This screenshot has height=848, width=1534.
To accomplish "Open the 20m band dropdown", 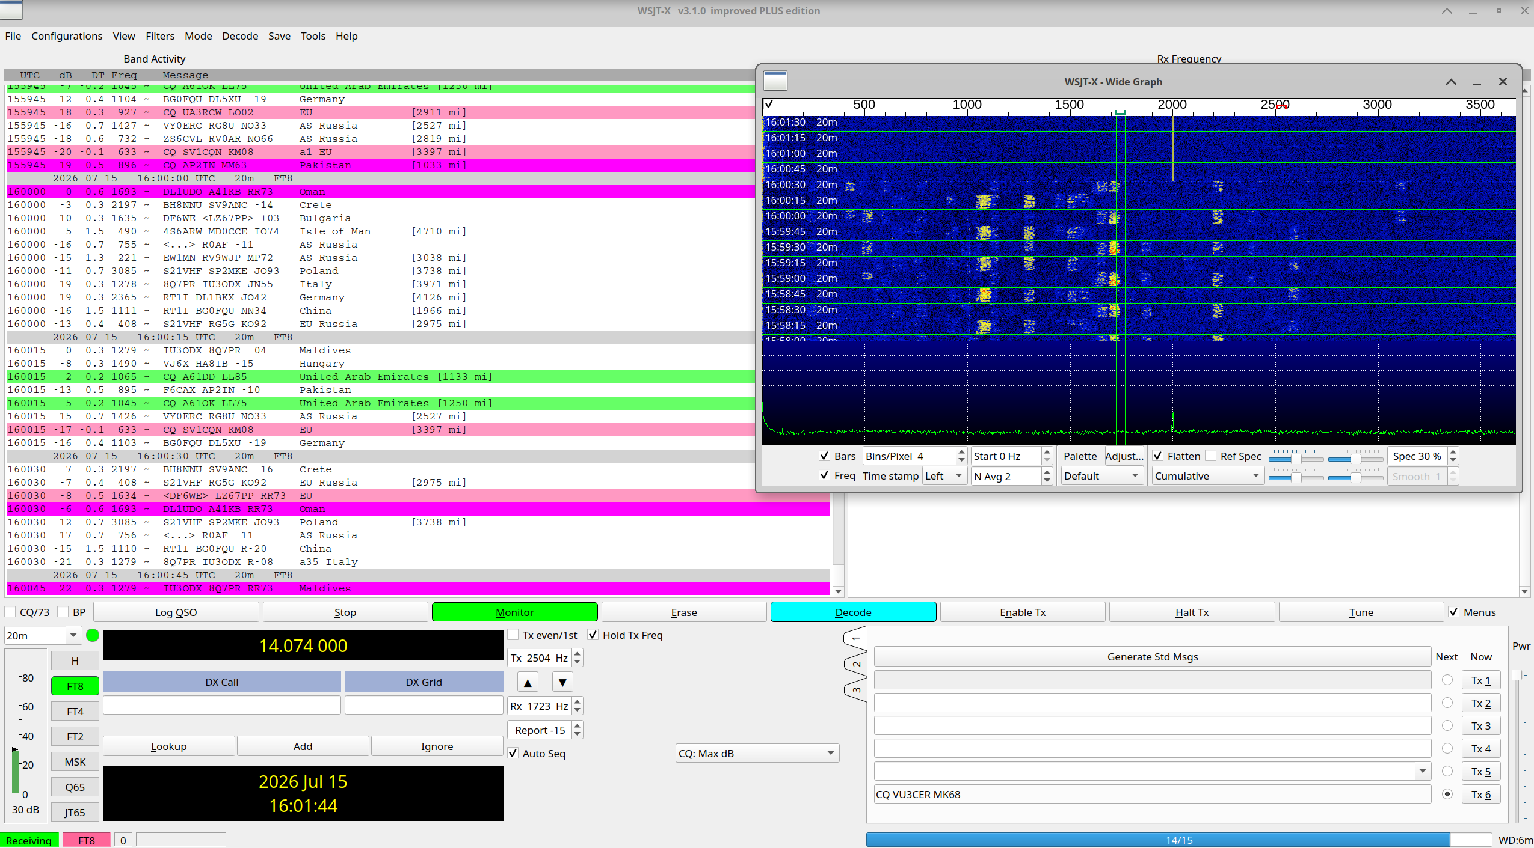I will tap(43, 635).
